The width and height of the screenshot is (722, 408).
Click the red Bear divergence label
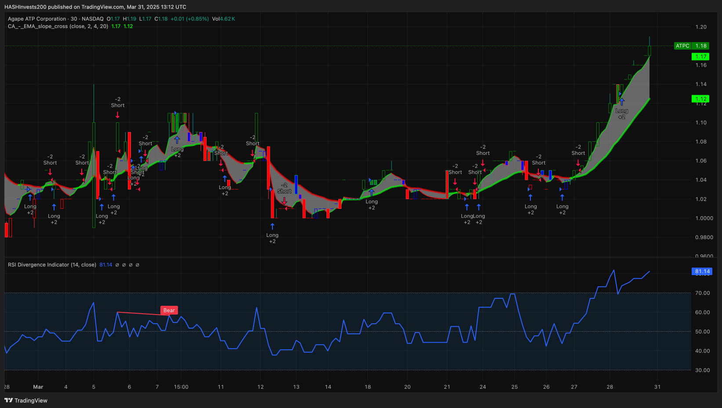169,310
